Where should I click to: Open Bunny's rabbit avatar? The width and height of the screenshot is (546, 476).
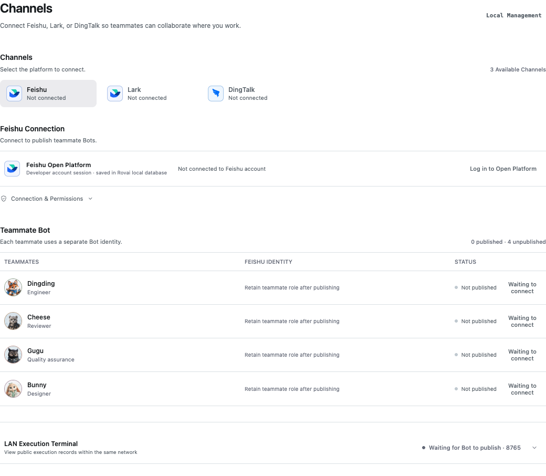pos(13,389)
